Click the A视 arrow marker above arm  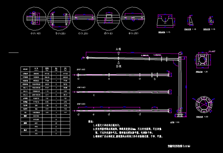coord(119,53)
